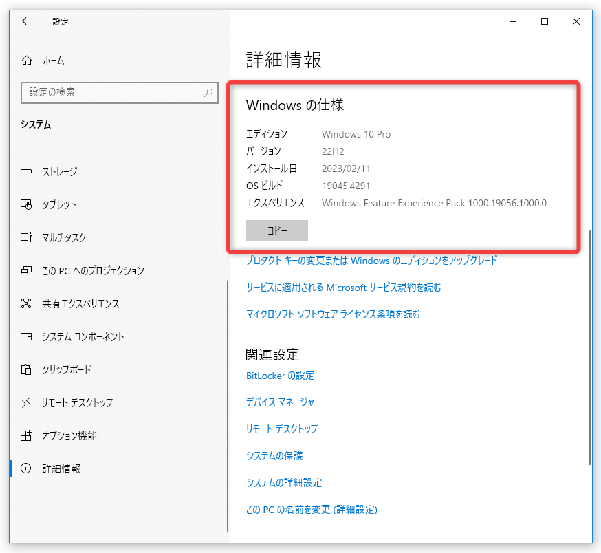Click the Windows 10 Pro edition value

356,134
